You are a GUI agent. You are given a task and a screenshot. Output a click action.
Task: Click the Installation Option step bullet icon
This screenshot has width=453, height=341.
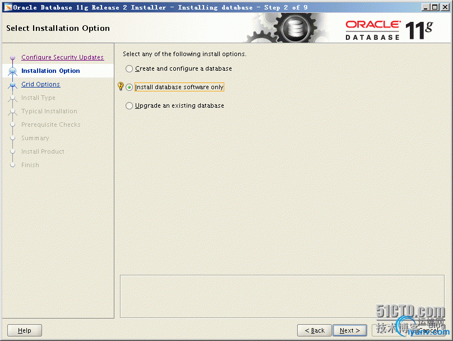(x=12, y=71)
